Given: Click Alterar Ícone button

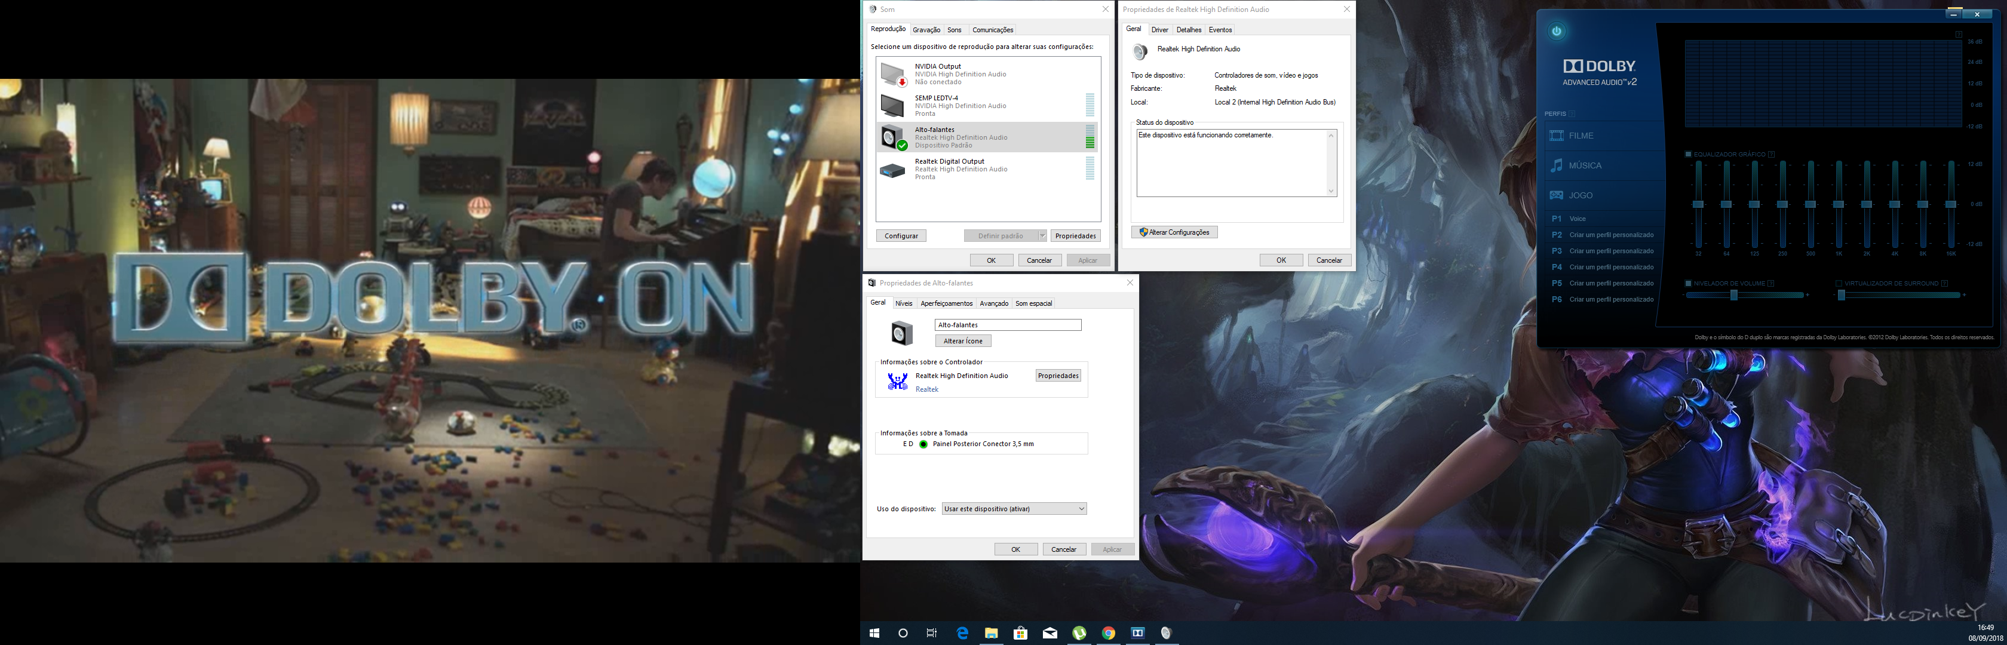Looking at the screenshot, I should pos(963,341).
